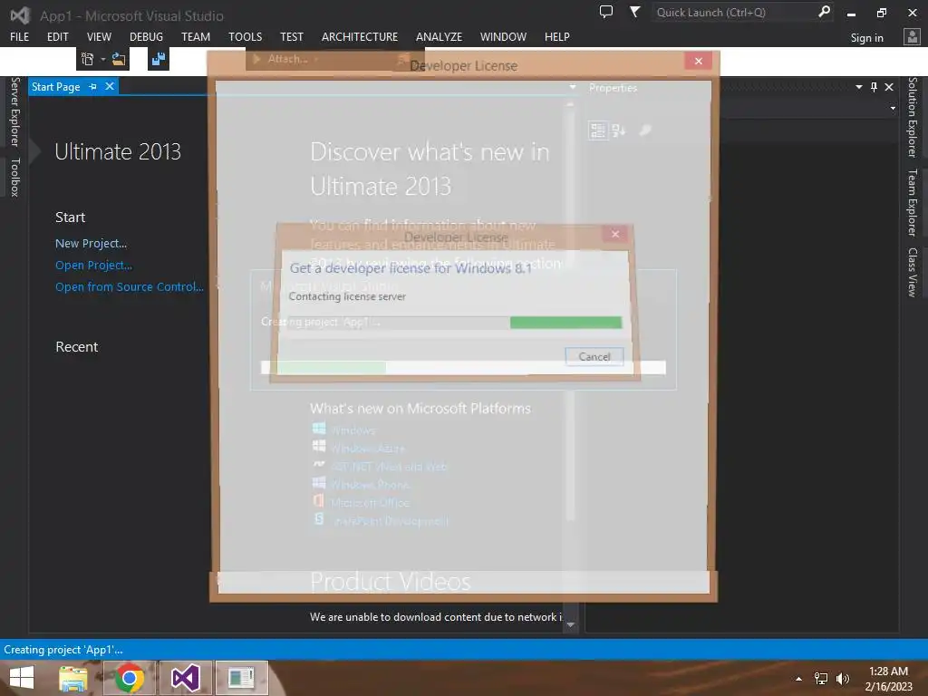Open the Server Explorer side tab
The width and height of the screenshot is (928, 696).
15,111
